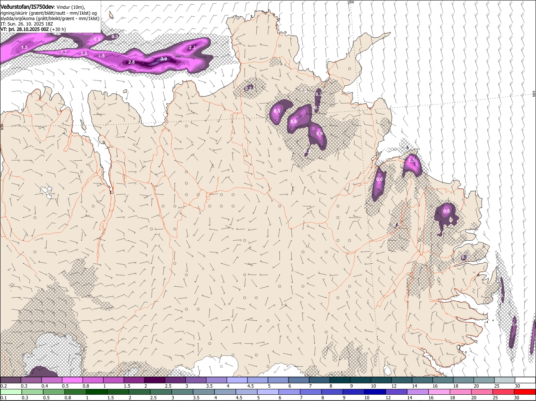Click the bright red rain swatch labeled 30

click(x=525, y=392)
